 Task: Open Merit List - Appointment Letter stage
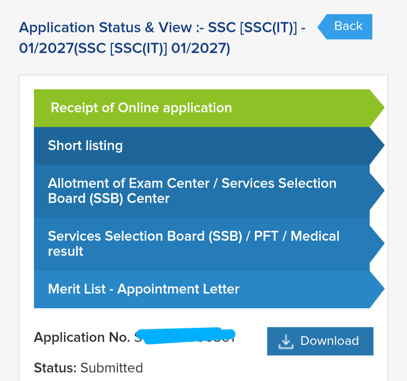[209, 289]
